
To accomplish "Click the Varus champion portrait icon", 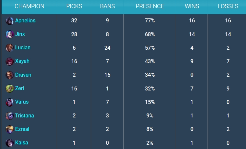I will click(x=10, y=102).
